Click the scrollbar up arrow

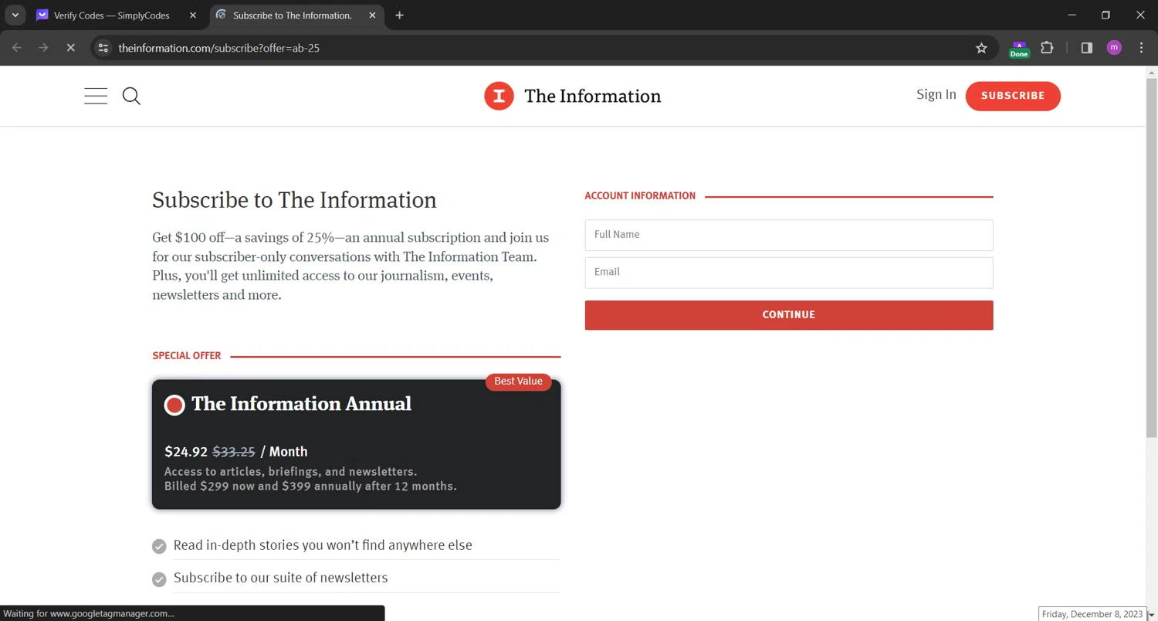[1152, 72]
